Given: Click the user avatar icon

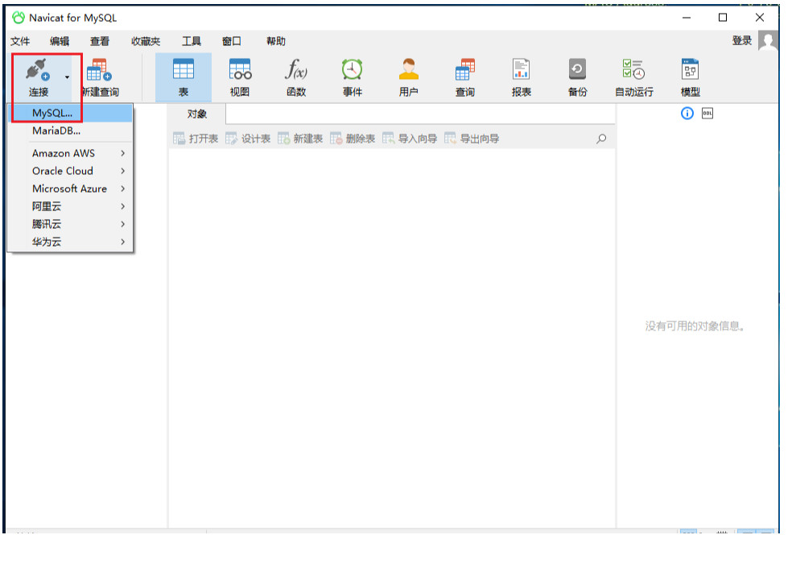Looking at the screenshot, I should pyautogui.click(x=768, y=40).
